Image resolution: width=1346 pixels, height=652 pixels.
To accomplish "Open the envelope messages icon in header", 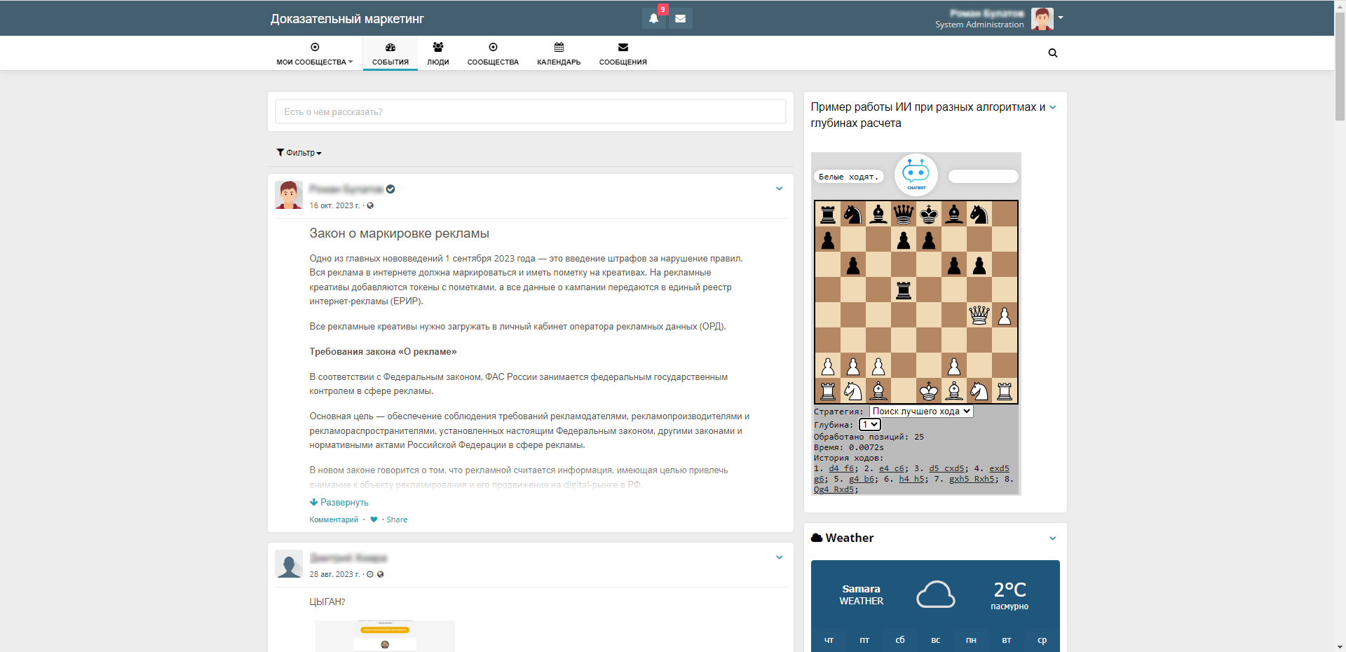I will pos(680,19).
